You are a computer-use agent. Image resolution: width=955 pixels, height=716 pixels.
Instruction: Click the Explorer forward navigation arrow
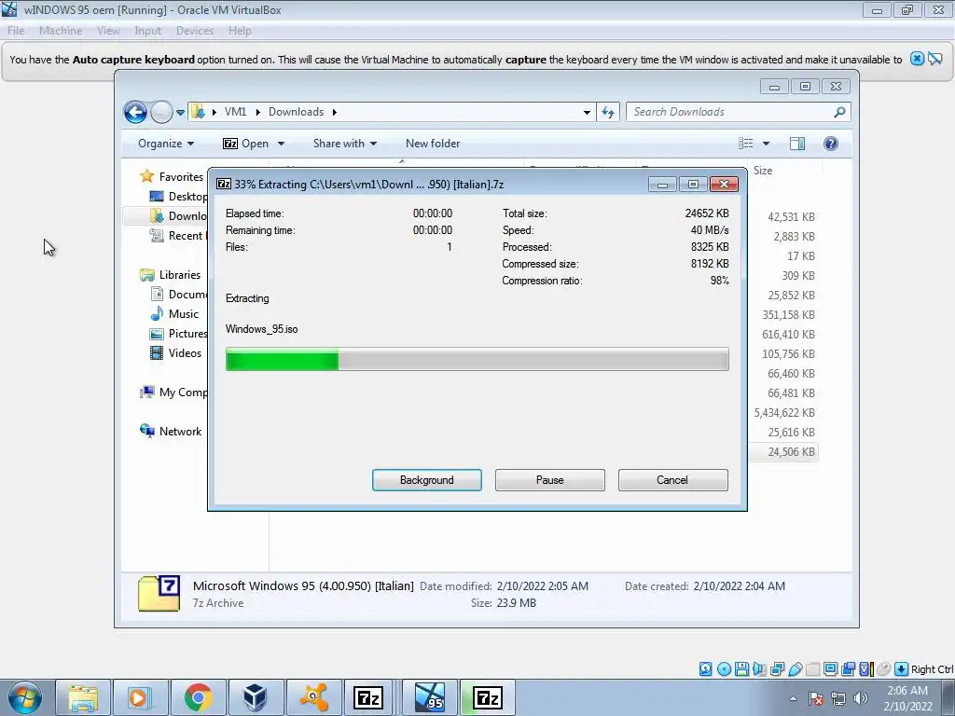[161, 112]
